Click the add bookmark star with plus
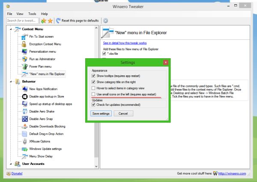Viewport: 257px width, 182px height. [x=44, y=21]
